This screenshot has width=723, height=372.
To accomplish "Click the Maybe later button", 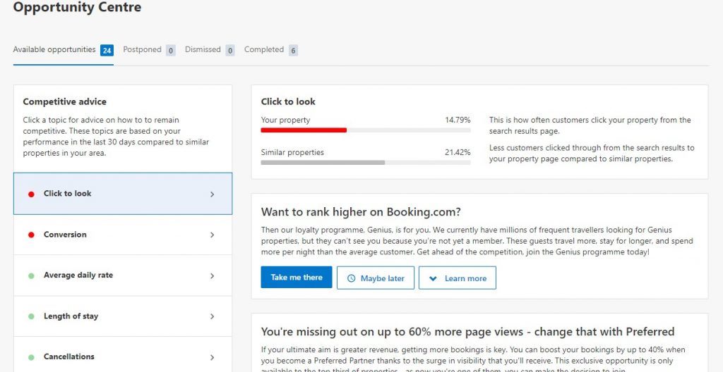I will [376, 278].
